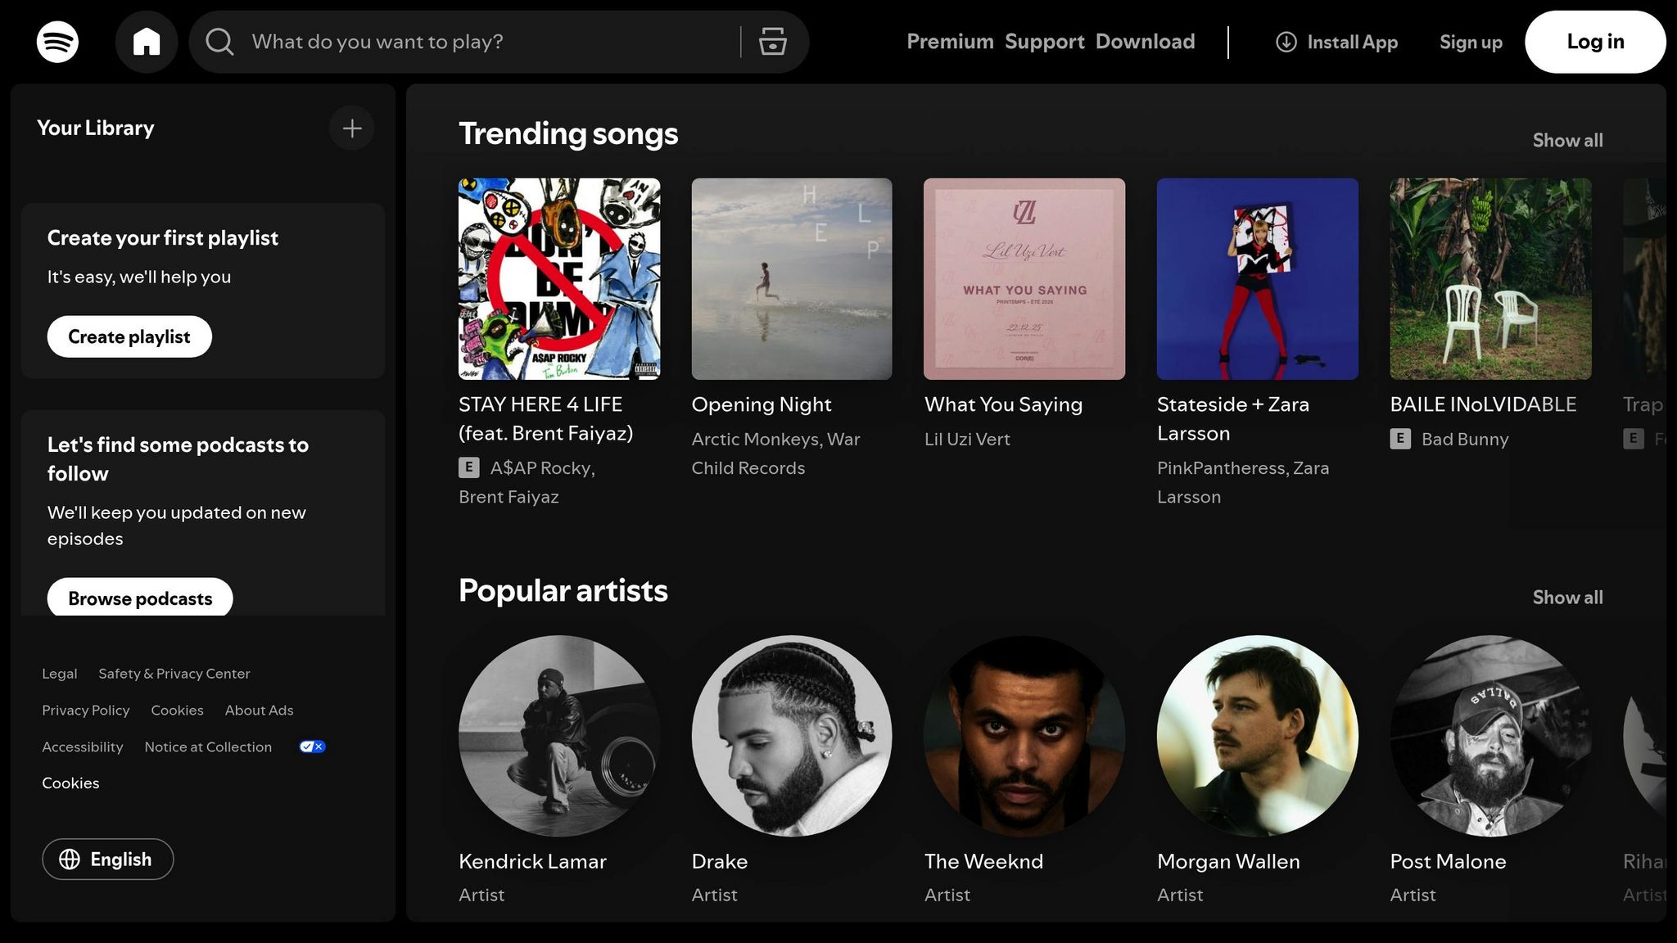1677x943 pixels.
Task: Show all Popular artists
Action: pos(1566,597)
